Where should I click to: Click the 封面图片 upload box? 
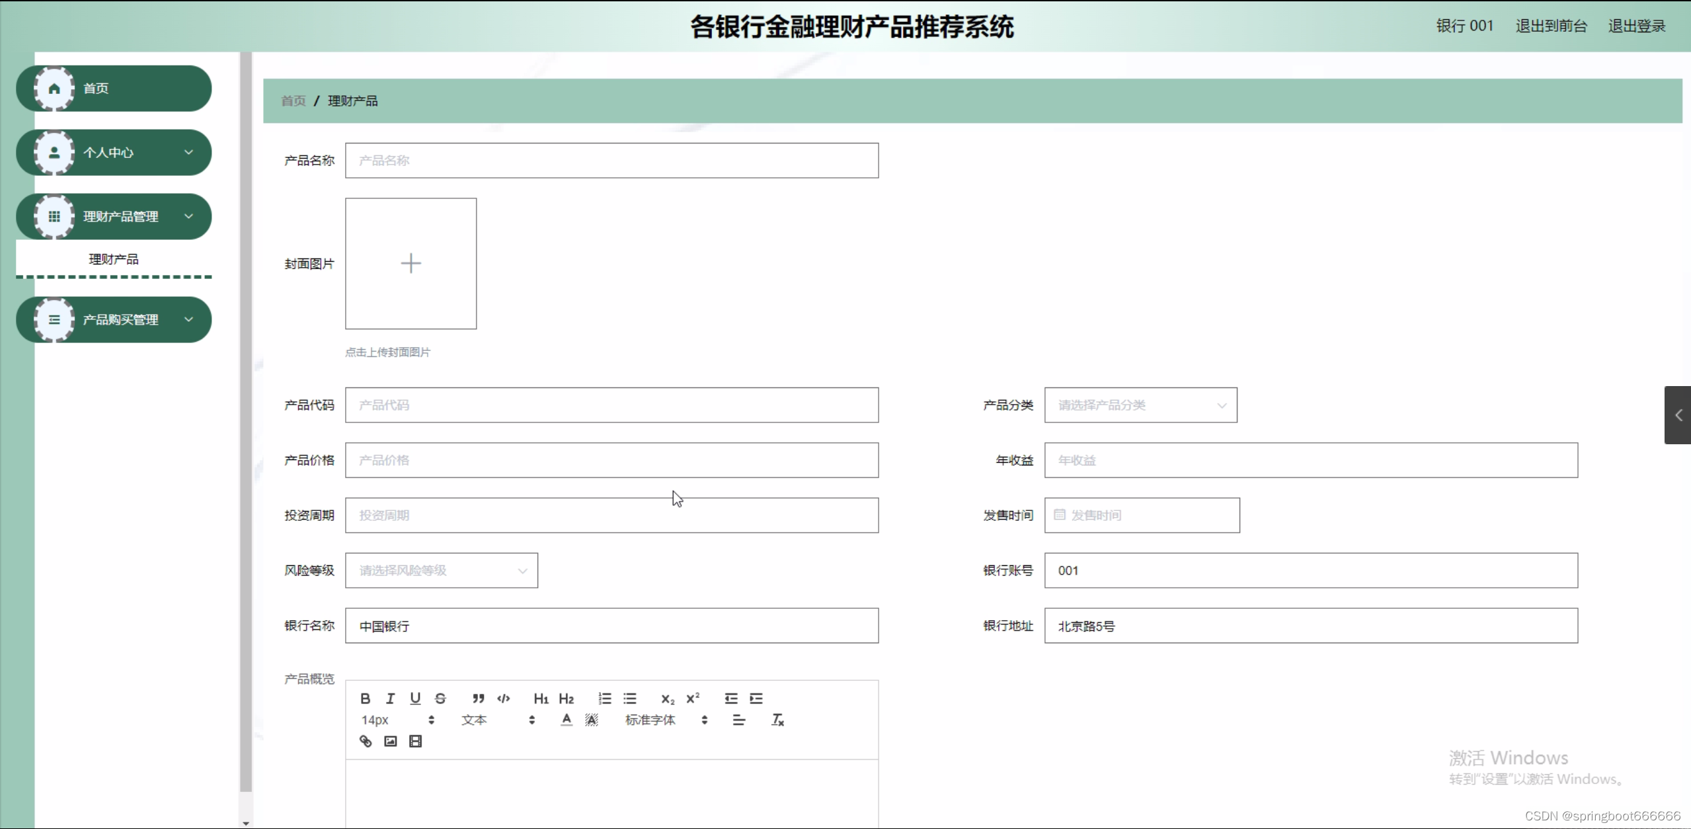(x=411, y=264)
